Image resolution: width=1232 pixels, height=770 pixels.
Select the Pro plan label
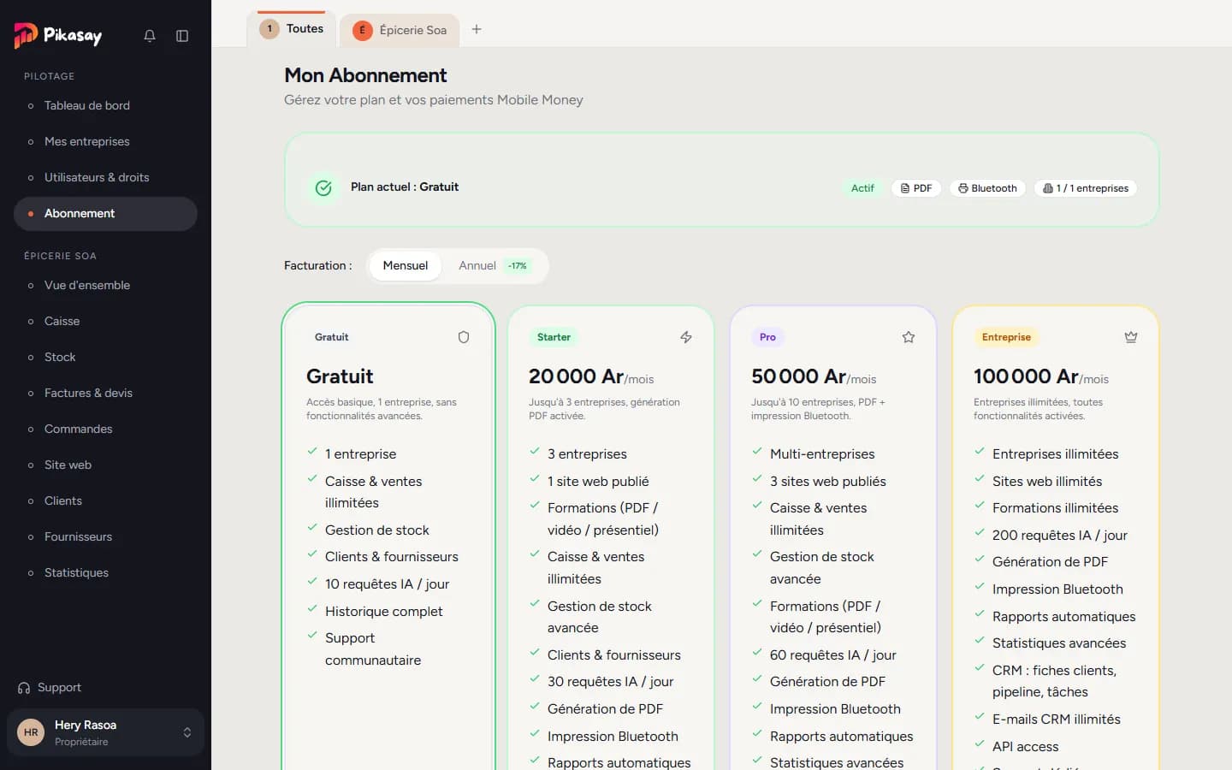click(x=767, y=337)
